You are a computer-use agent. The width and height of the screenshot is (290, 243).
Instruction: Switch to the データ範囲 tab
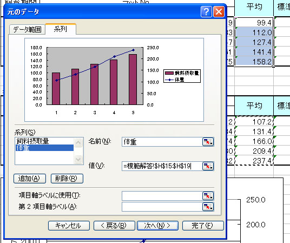coord(27,29)
